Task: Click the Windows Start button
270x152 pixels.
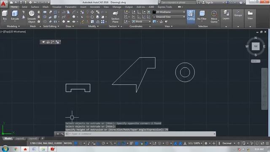Action: (5, 149)
